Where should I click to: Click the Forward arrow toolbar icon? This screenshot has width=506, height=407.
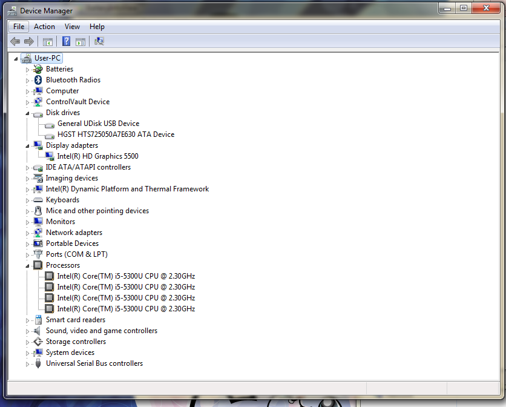29,41
